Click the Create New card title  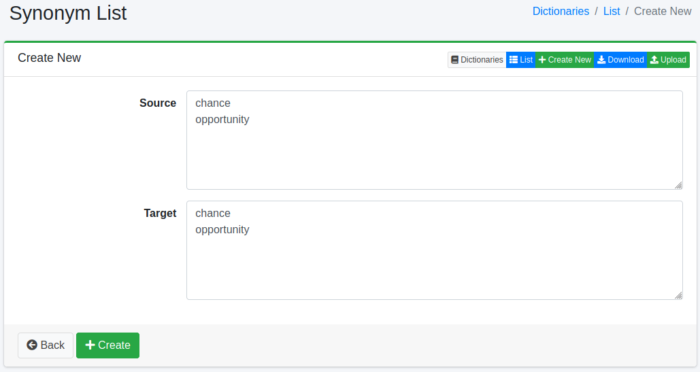50,58
